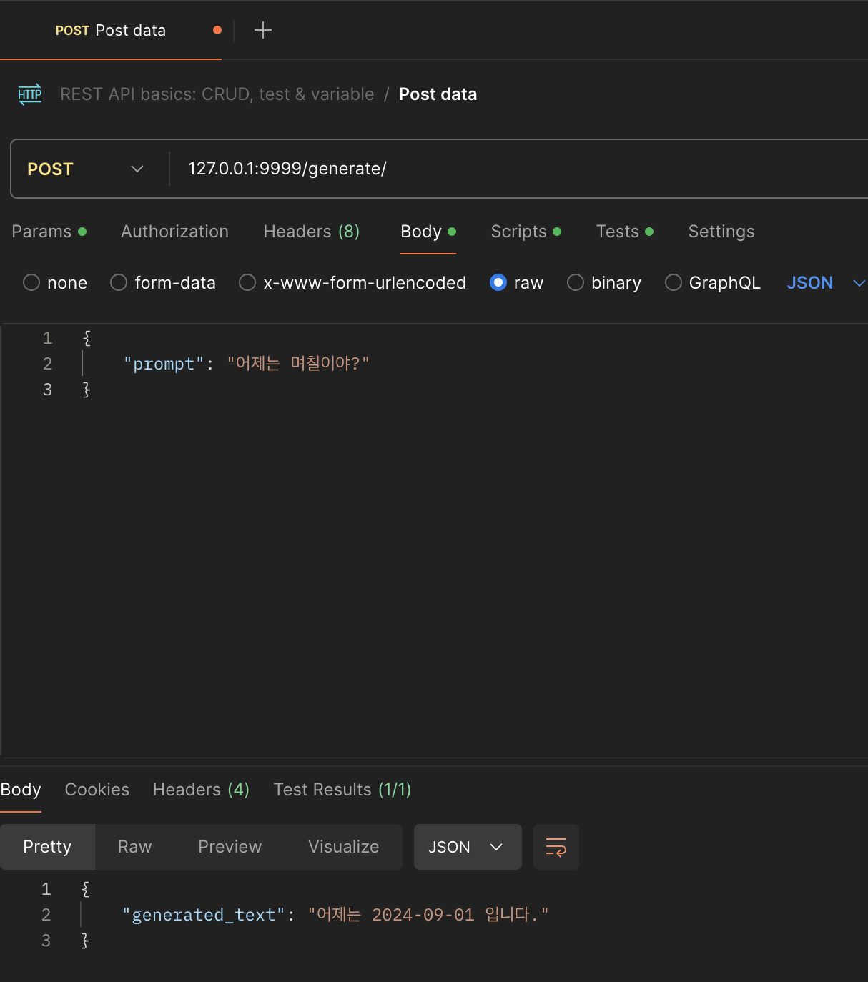Open the response JSON format dropdown

point(468,847)
